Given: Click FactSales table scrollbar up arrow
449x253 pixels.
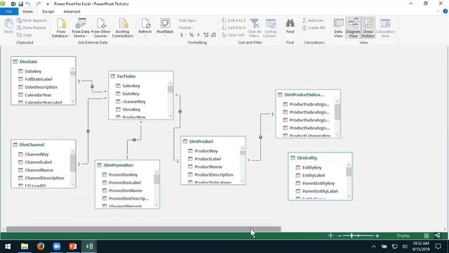Looking at the screenshot, I should point(170,83).
